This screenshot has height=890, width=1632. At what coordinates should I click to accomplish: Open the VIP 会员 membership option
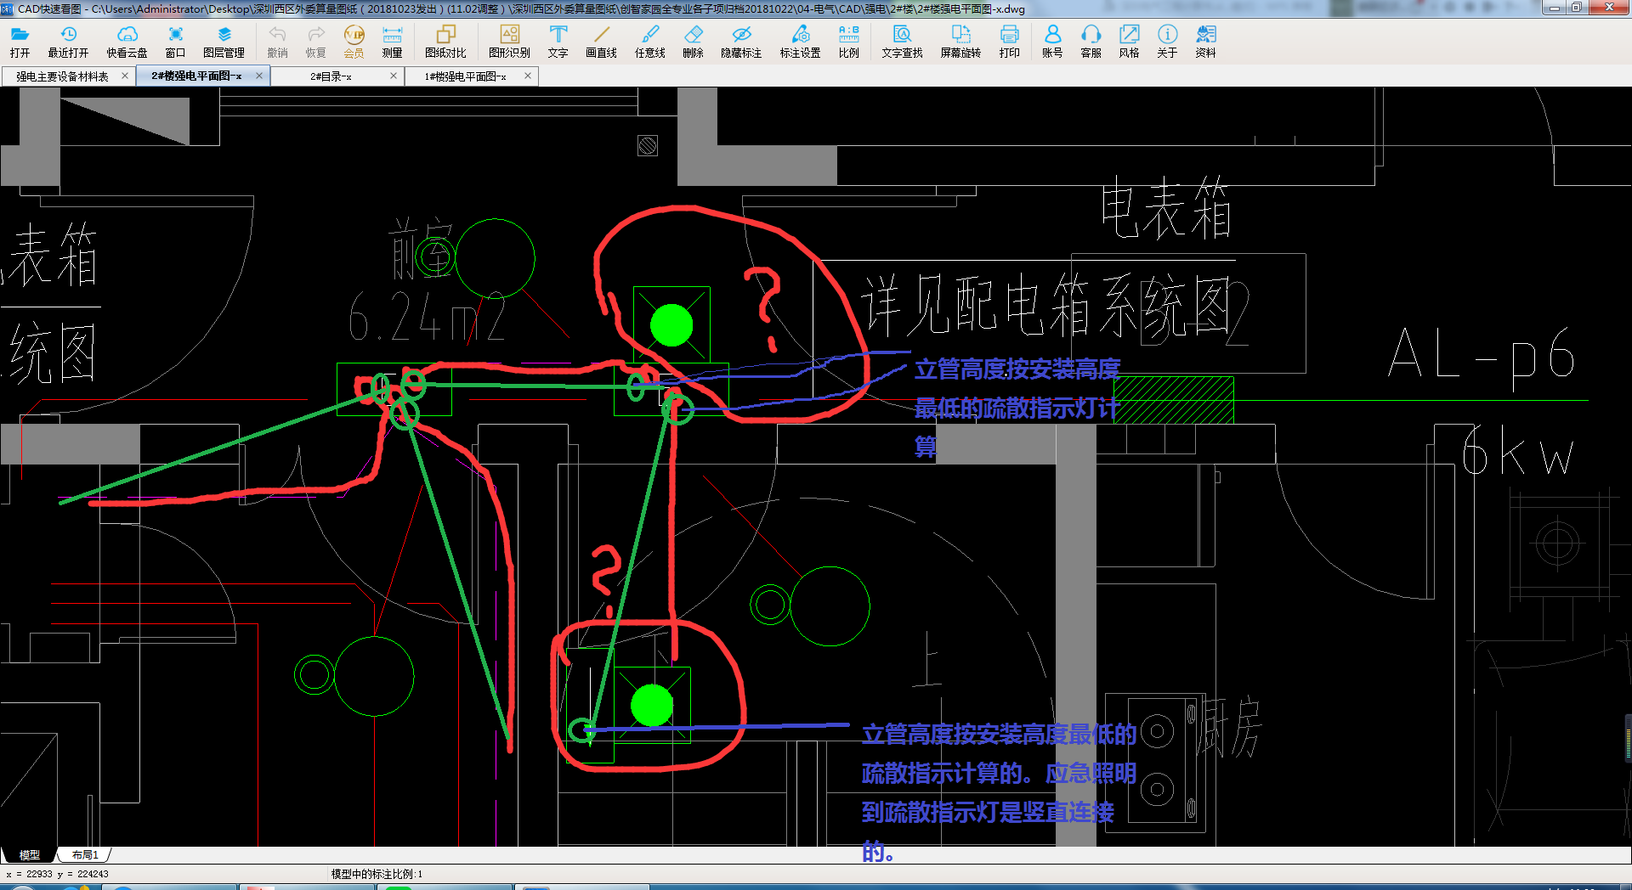(x=354, y=42)
